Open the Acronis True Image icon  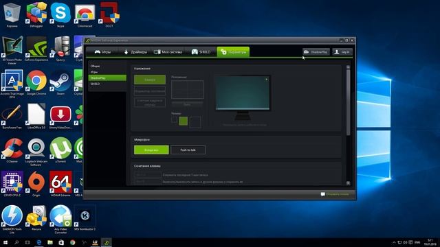12,84
